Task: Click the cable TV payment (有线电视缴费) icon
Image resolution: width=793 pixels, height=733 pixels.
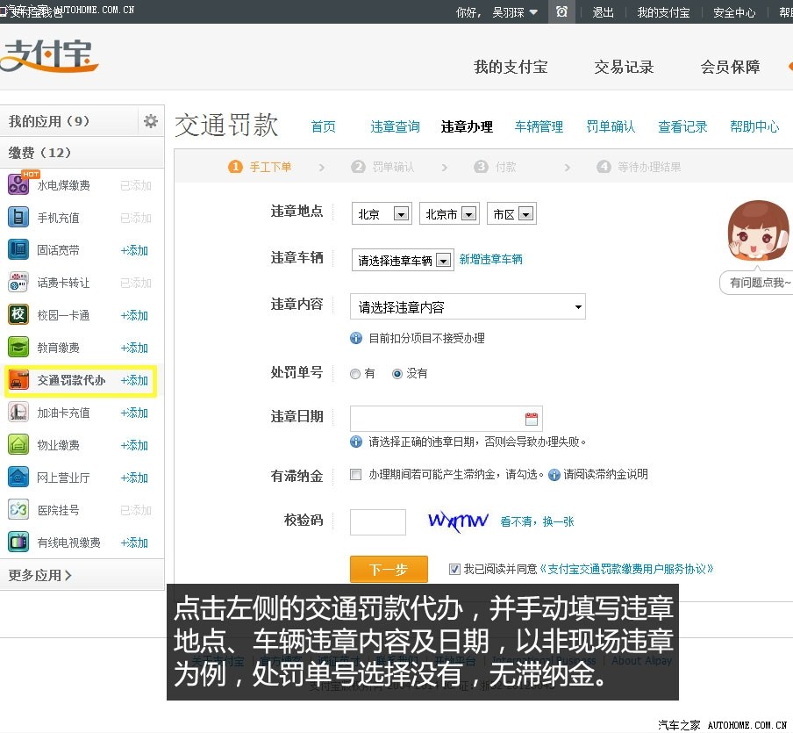Action: tap(18, 542)
